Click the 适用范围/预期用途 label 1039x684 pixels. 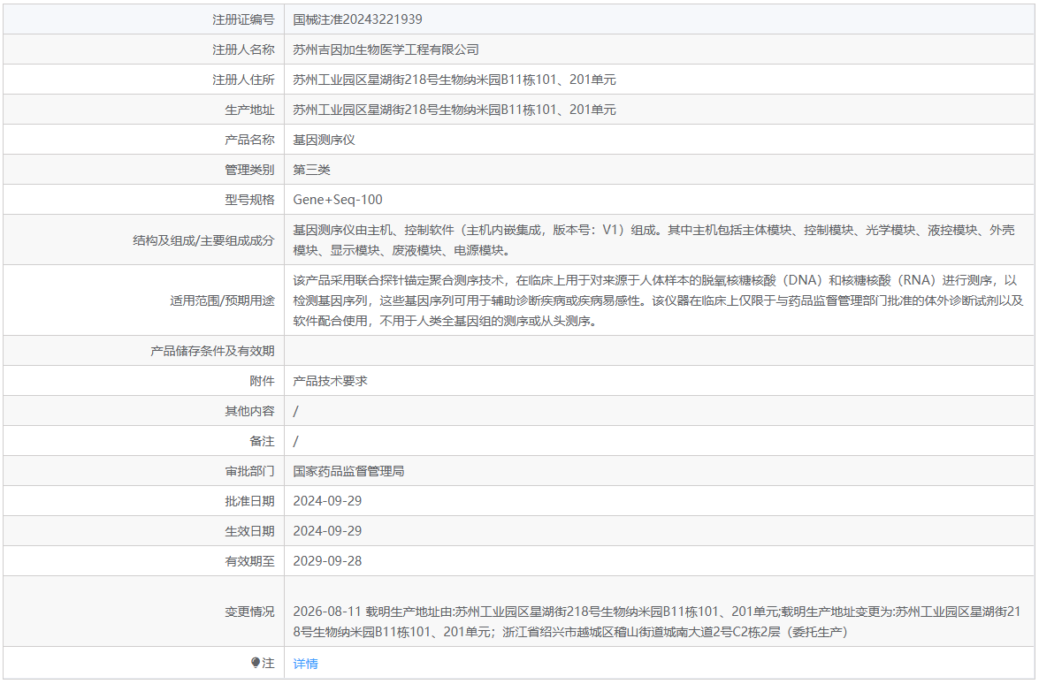point(222,300)
